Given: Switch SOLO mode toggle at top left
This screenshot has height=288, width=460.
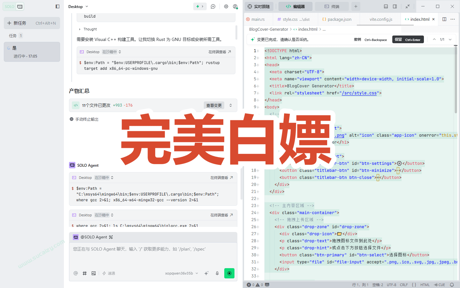Looking at the screenshot, I should tap(14, 6).
